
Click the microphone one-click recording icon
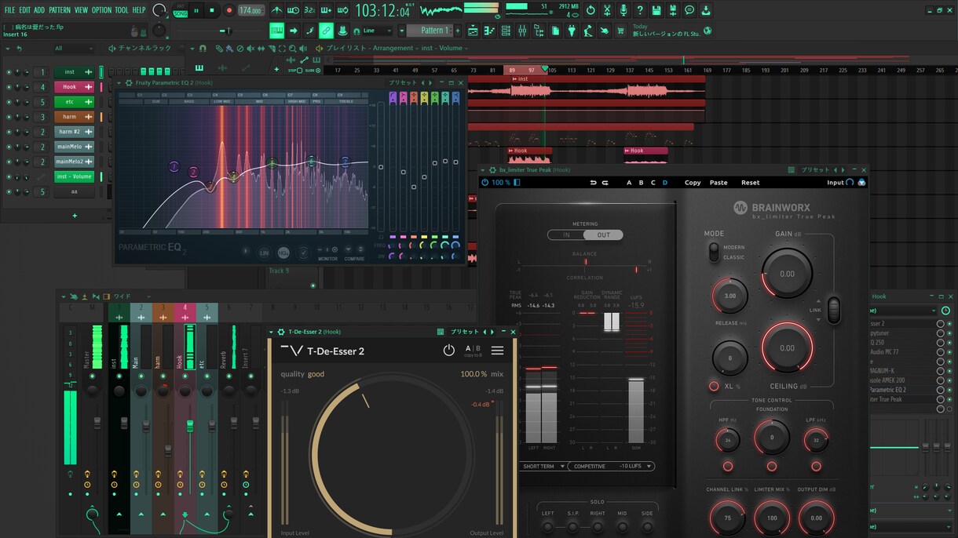tap(623, 10)
